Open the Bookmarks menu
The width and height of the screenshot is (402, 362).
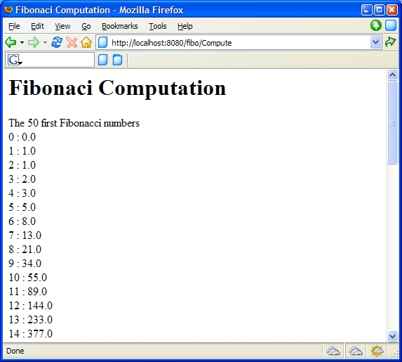click(120, 26)
